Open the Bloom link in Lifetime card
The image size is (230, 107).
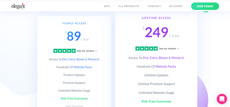coord(163,58)
